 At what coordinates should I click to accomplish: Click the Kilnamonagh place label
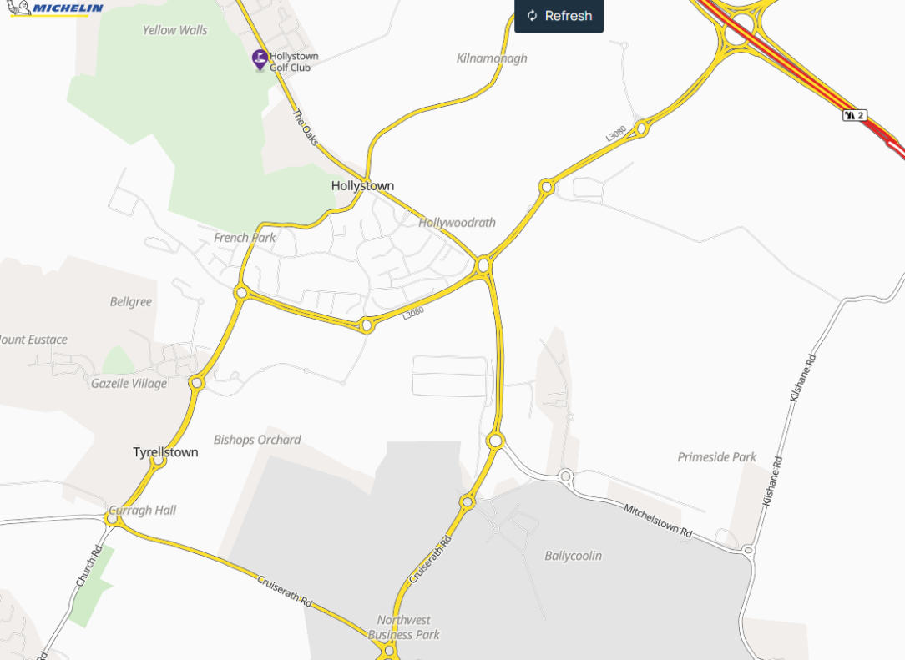click(492, 58)
